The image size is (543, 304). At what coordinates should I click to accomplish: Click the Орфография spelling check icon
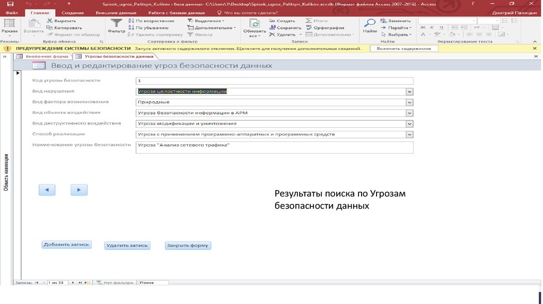[325, 28]
